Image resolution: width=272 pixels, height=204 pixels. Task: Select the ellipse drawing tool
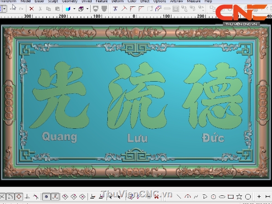(222, 197)
